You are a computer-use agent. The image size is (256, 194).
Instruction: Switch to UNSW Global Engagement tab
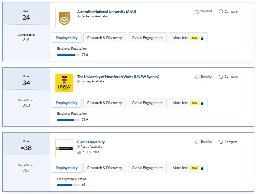click(x=147, y=103)
